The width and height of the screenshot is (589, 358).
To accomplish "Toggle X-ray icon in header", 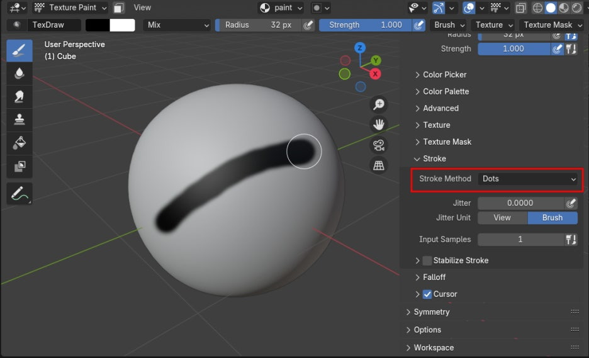I will (x=520, y=8).
